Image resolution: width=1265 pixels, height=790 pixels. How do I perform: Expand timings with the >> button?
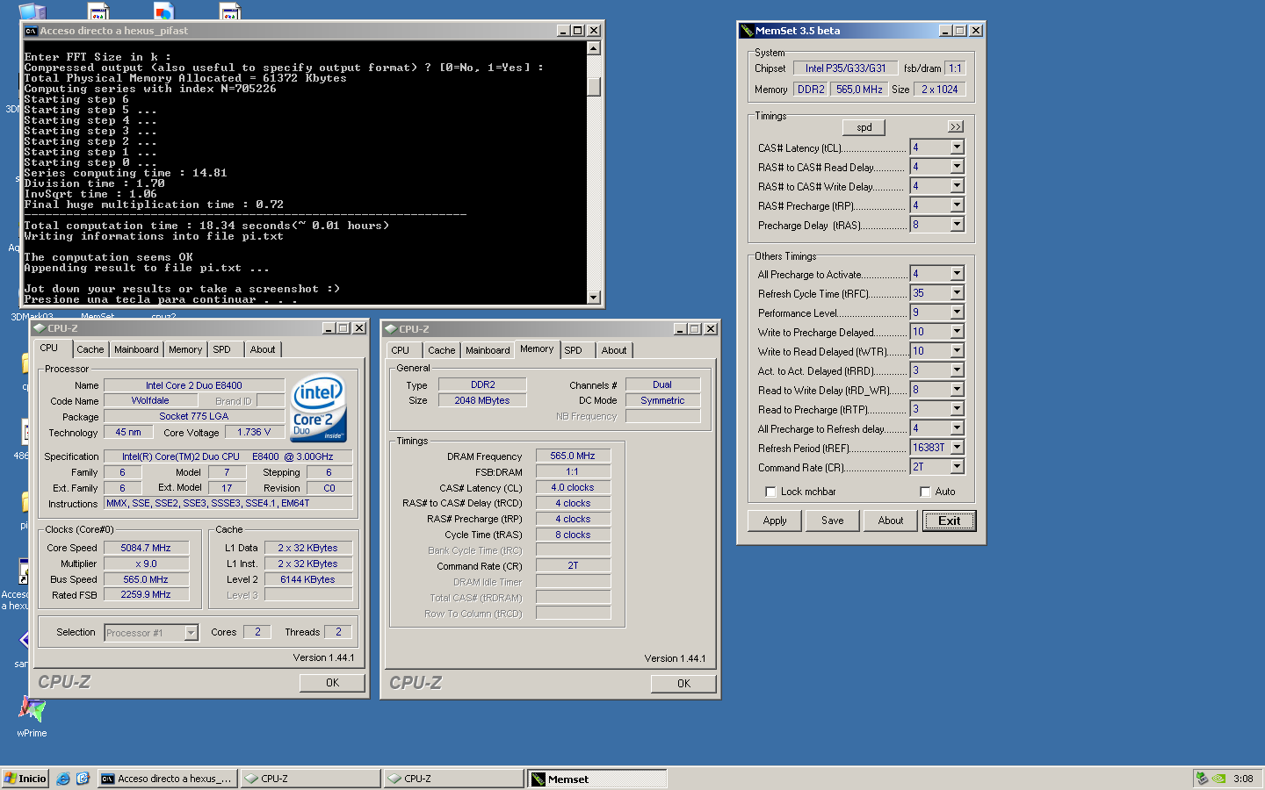click(956, 127)
